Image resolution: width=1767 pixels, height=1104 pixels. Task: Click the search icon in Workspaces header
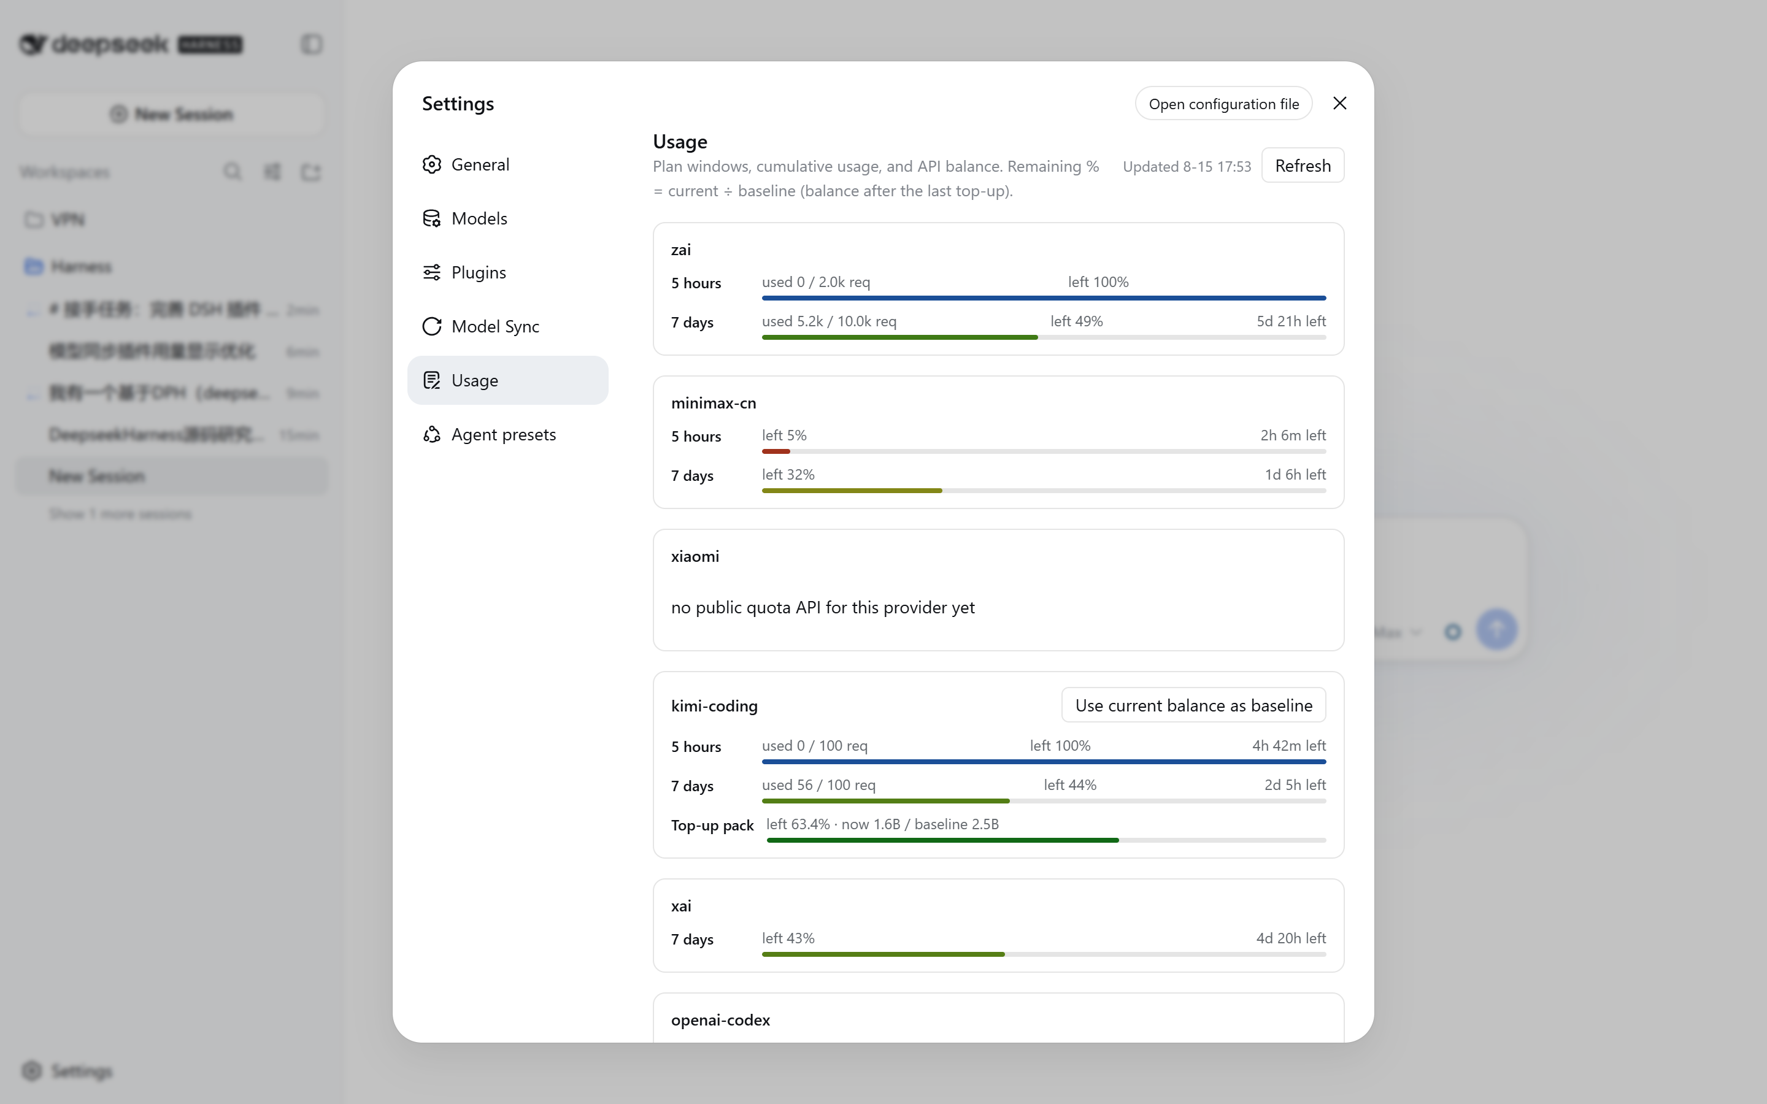pos(232,172)
